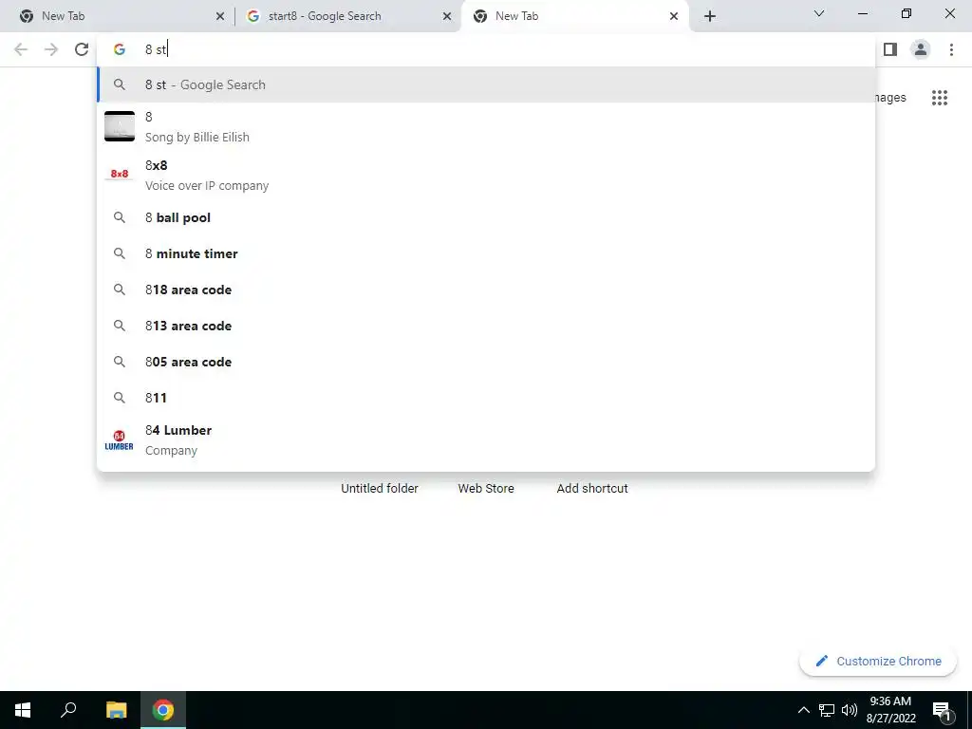Select the 84 Lumber Company suggestion

coord(486,440)
